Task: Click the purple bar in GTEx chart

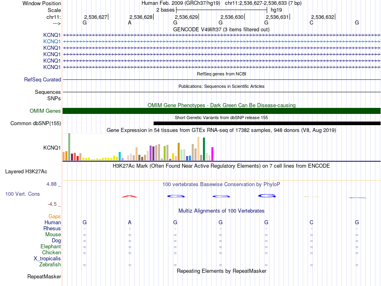Action: click(x=153, y=153)
